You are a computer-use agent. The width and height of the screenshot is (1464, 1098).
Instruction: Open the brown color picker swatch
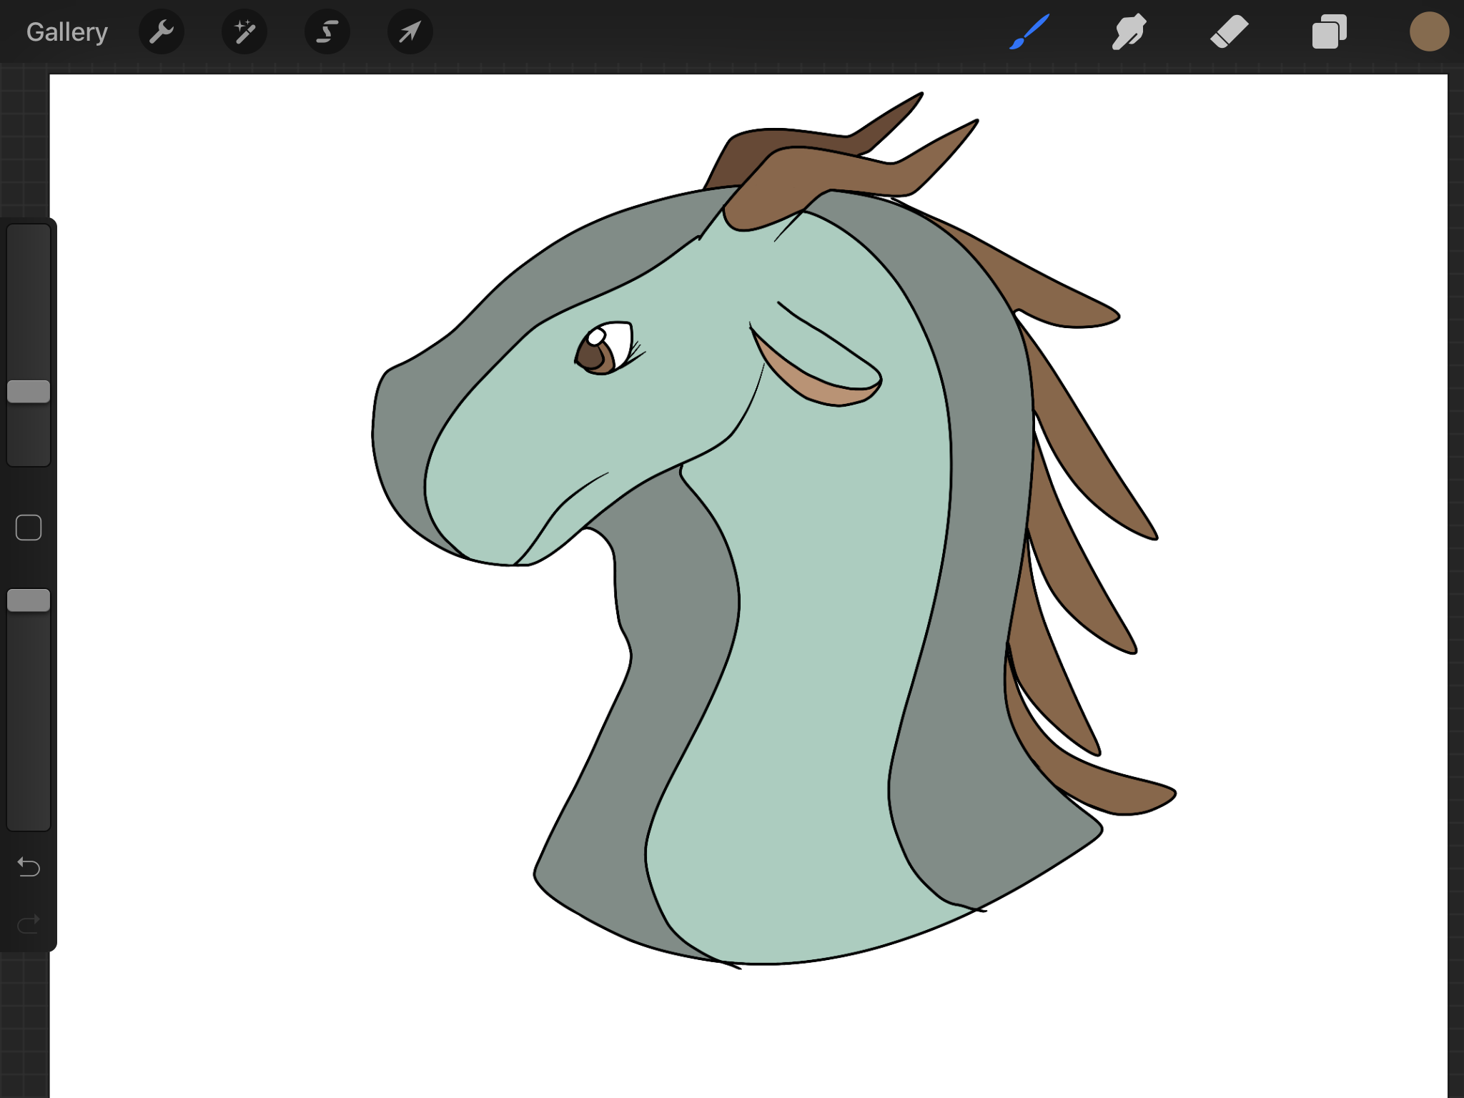point(1429,32)
